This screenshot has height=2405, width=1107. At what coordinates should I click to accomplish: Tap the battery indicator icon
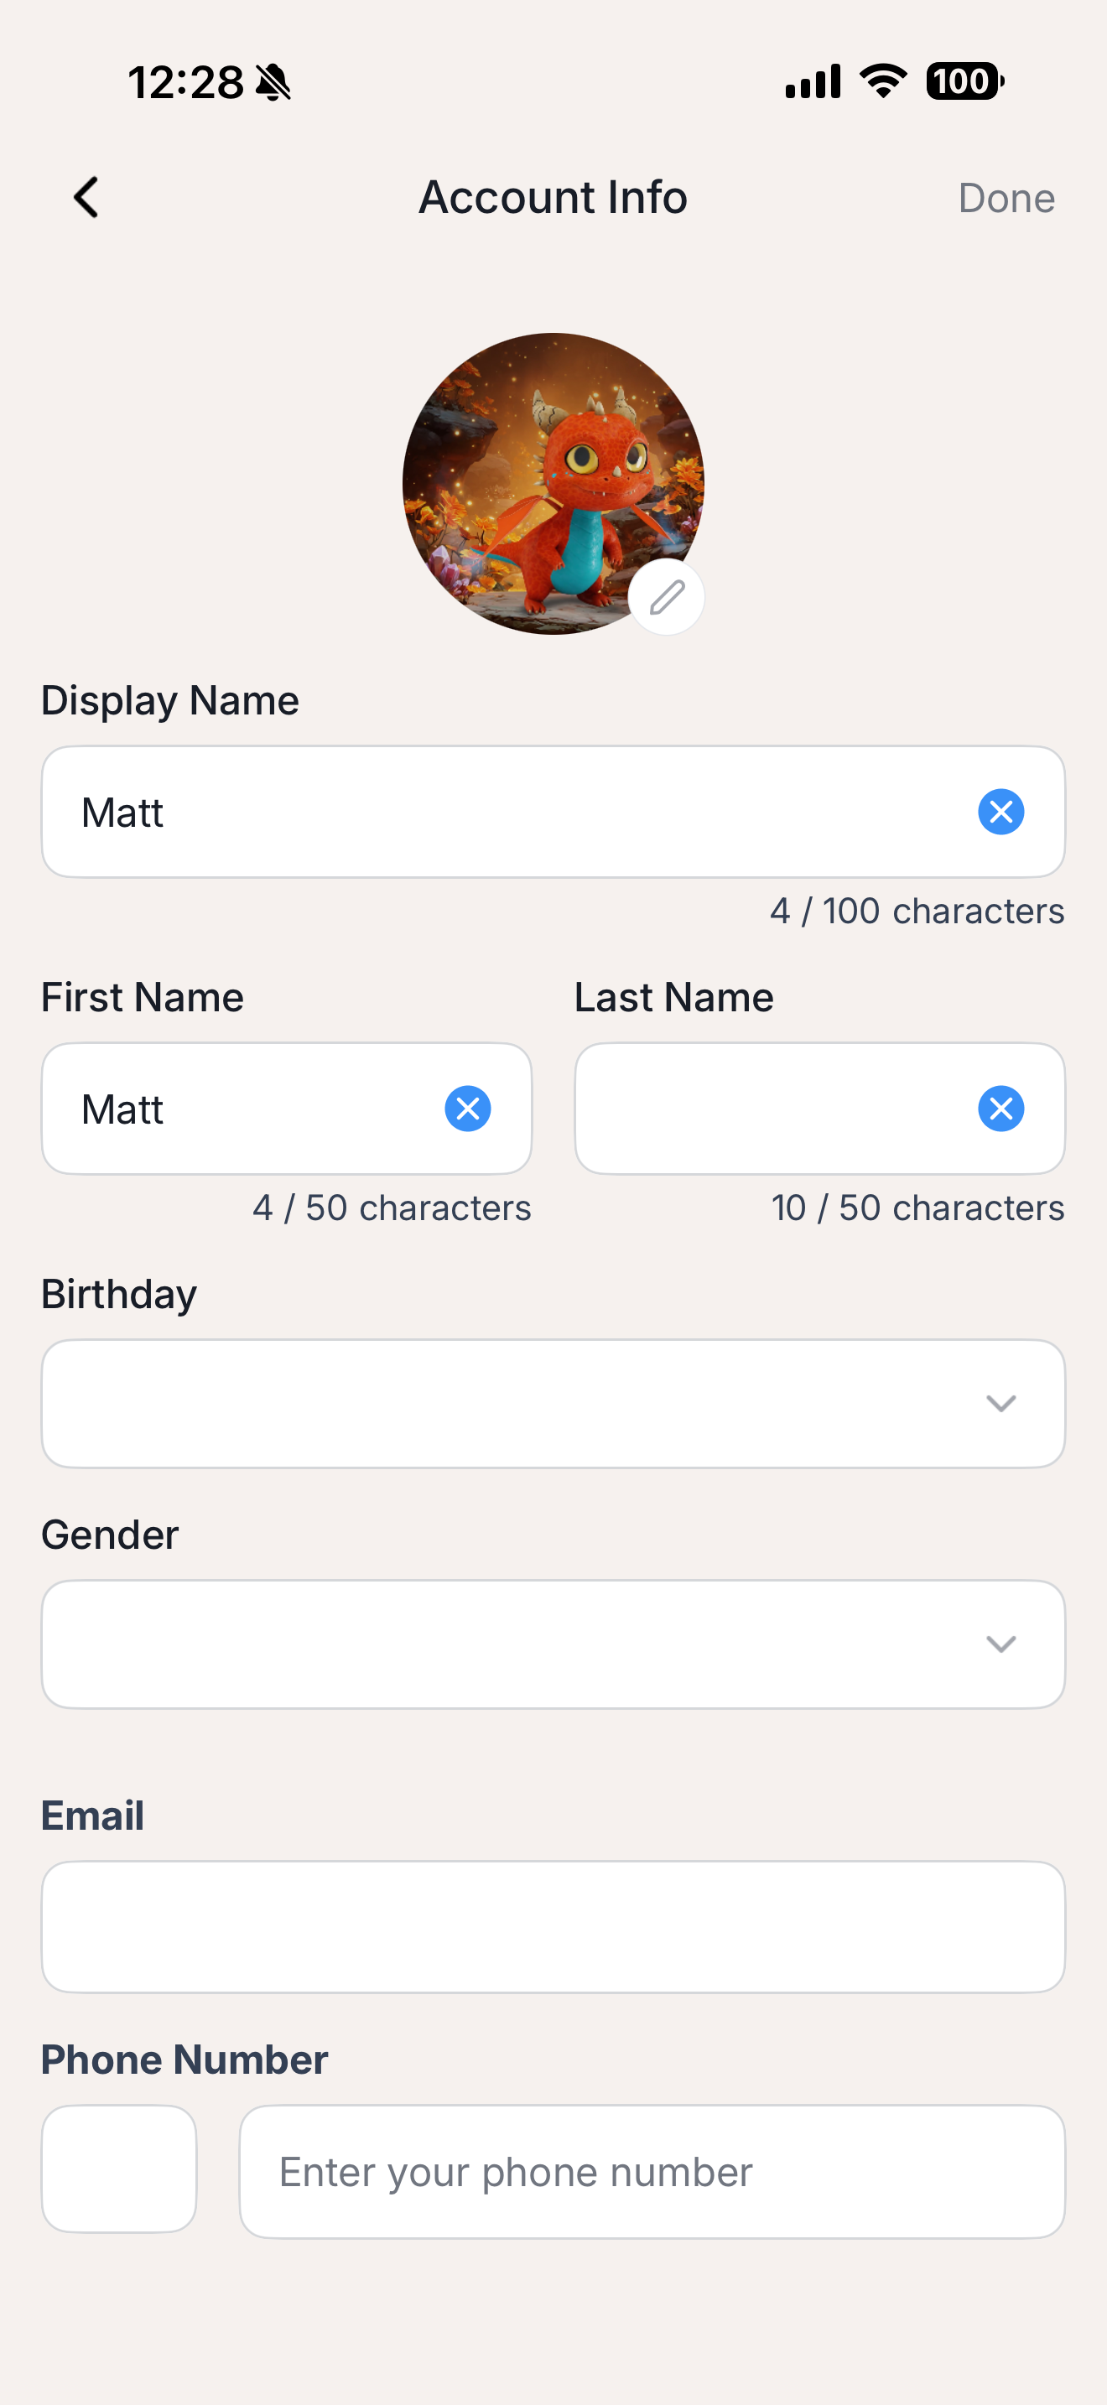964,81
